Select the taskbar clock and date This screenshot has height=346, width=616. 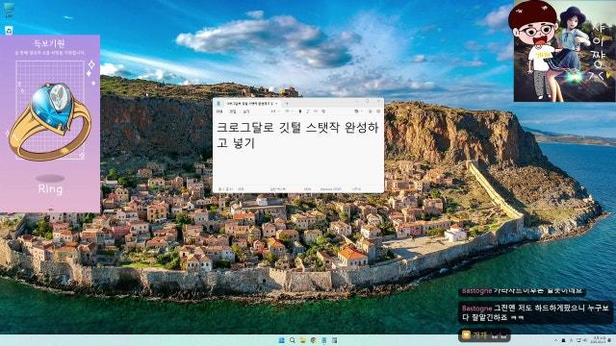[x=599, y=340]
